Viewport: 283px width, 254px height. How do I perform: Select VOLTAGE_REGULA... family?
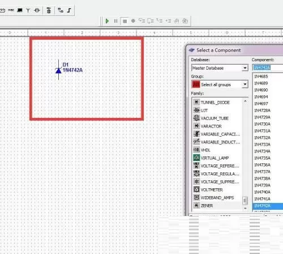pyautogui.click(x=217, y=174)
